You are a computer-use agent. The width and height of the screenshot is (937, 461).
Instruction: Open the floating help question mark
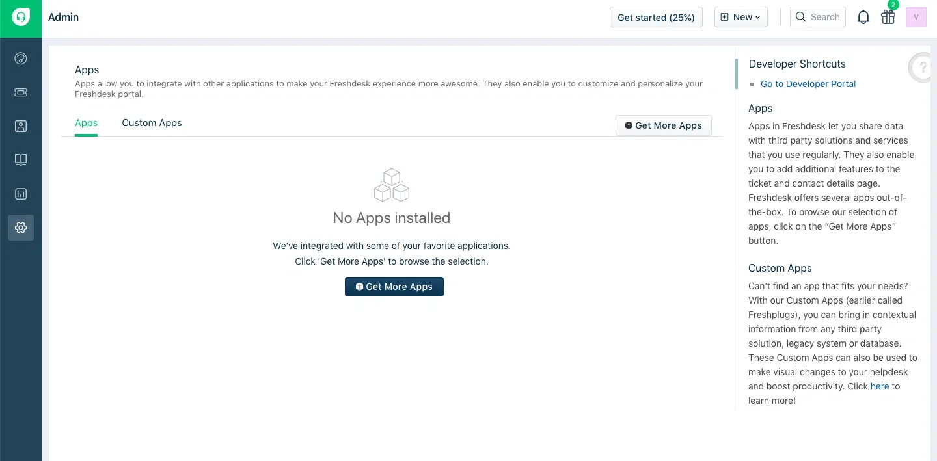point(921,68)
